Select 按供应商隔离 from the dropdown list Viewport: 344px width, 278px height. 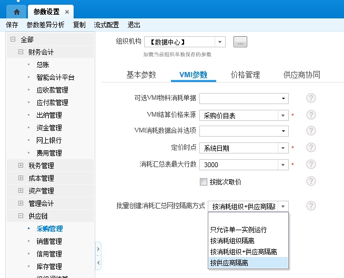[229, 263]
